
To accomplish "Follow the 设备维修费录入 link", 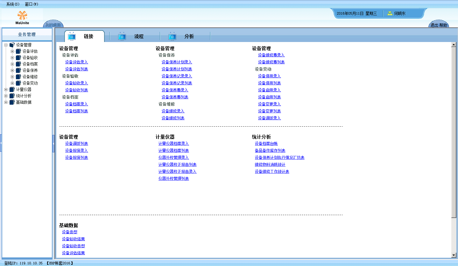I will 271,55.
